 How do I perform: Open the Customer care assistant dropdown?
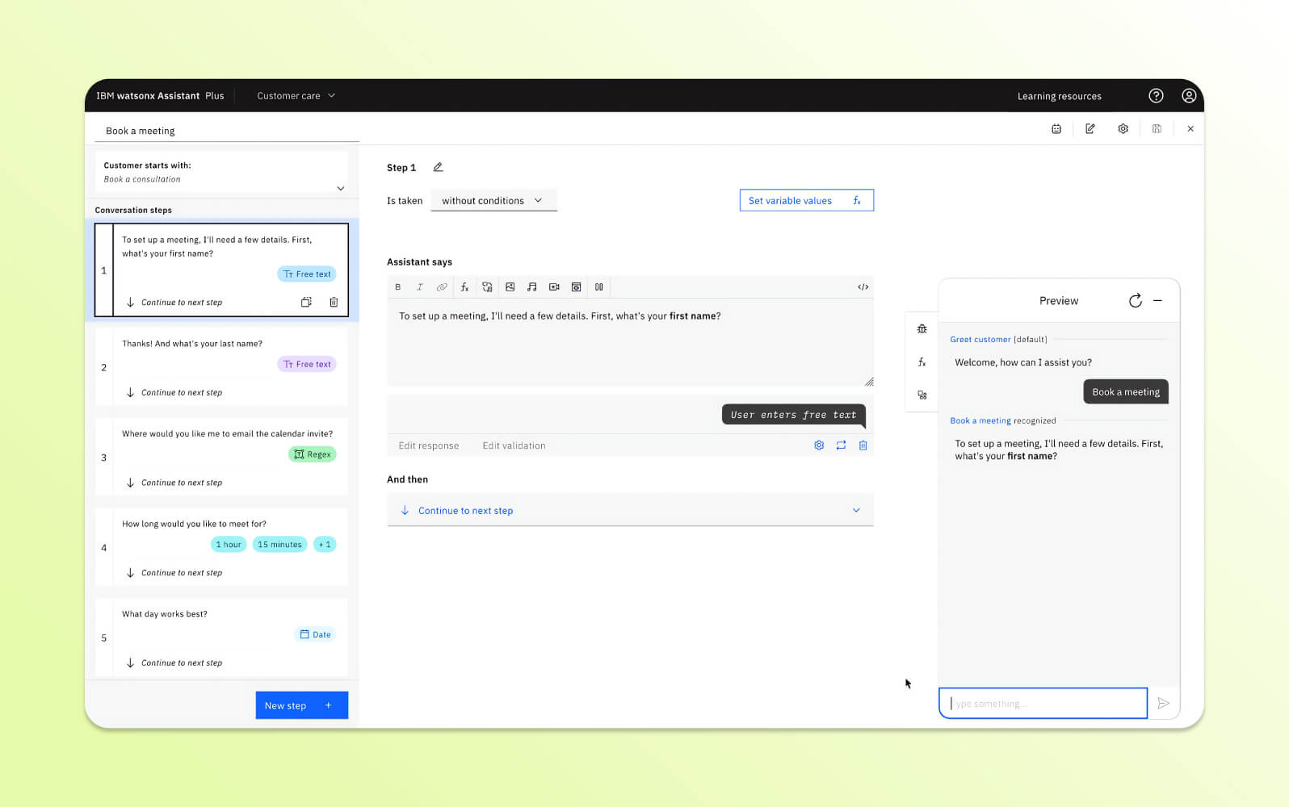pyautogui.click(x=296, y=95)
